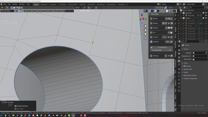Switch to the UV Editing workspace tab
Viewport: 208px width, 117px height.
click(62, 4)
